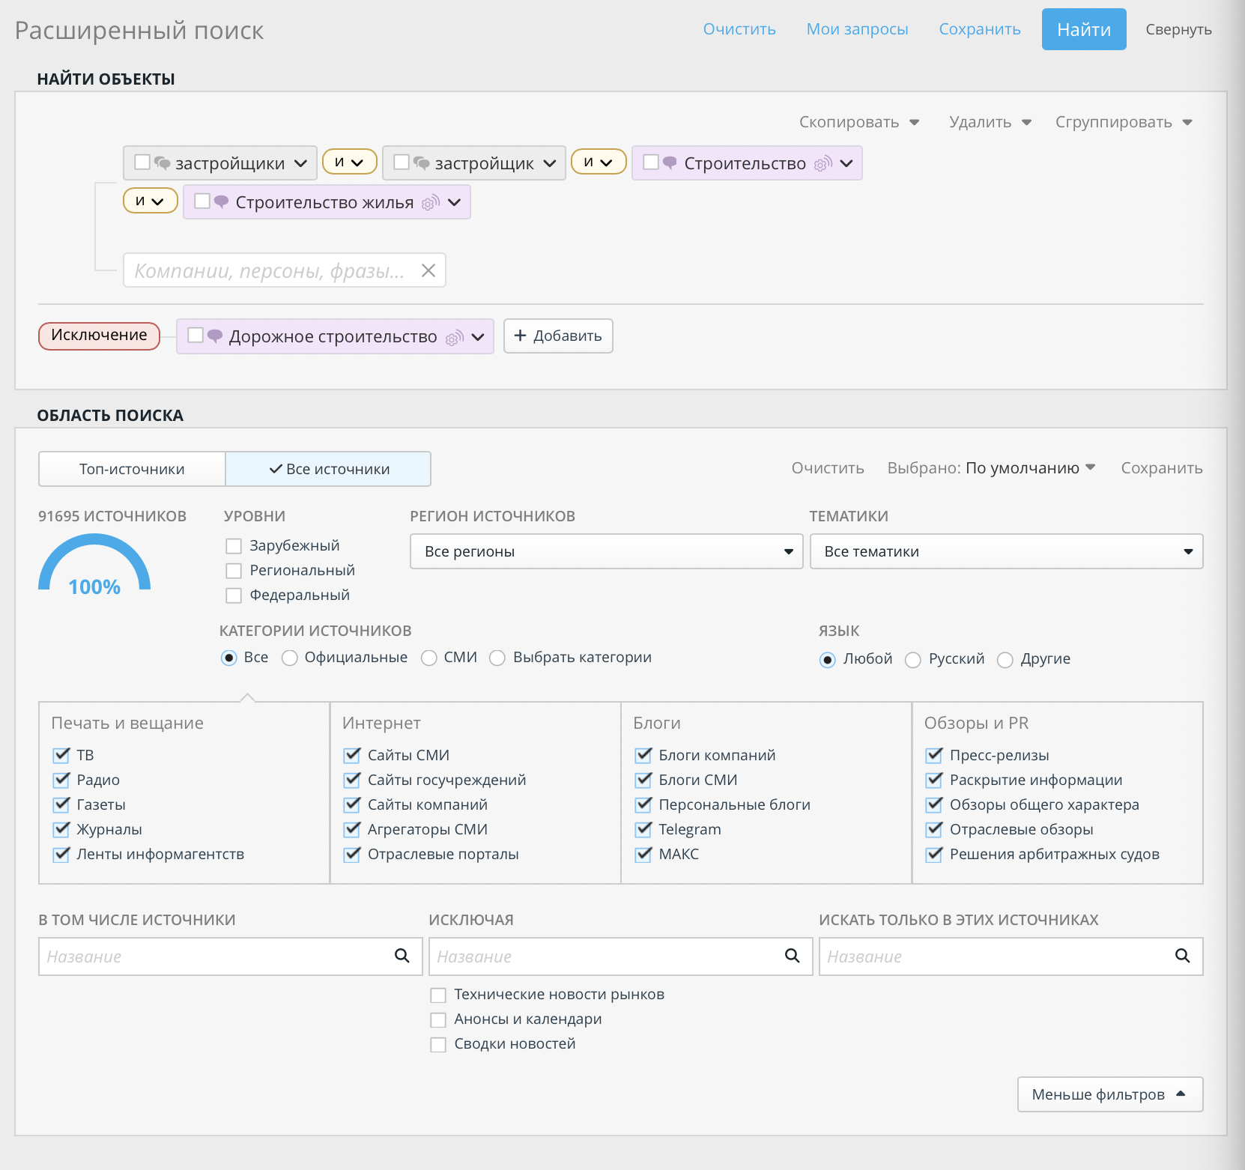The height and width of the screenshot is (1170, 1245).
Task: Click search magnifier in Искать только в этих источниках
Action: point(1183,956)
